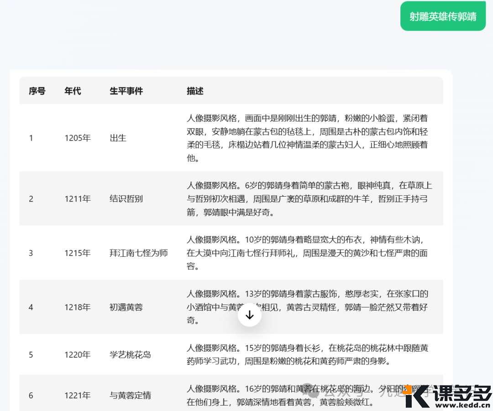The width and height of the screenshot is (493, 411).
Task: Click the 学艺桃花岛 event cell
Action: tap(129, 354)
